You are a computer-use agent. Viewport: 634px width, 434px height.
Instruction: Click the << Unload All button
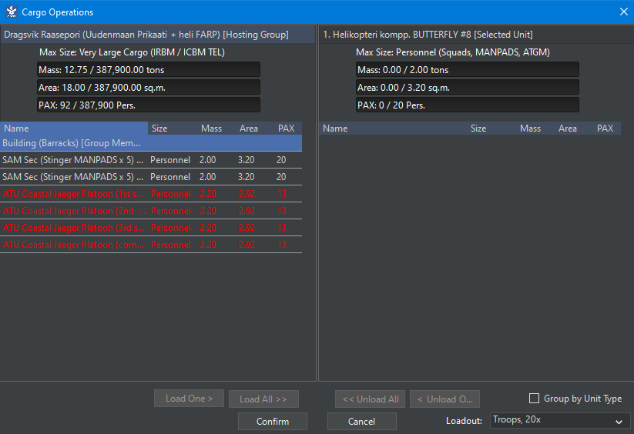pyautogui.click(x=371, y=399)
